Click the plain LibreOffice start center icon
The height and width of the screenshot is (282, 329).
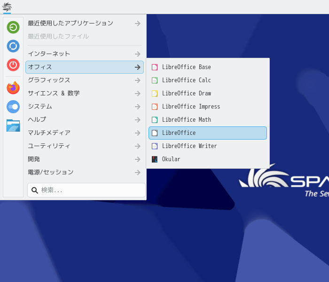(x=155, y=133)
